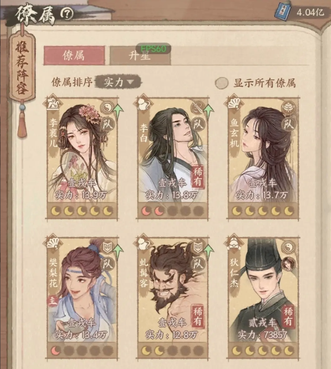Select the 僚属 tab
This screenshot has height=369, width=331.
[74, 55]
